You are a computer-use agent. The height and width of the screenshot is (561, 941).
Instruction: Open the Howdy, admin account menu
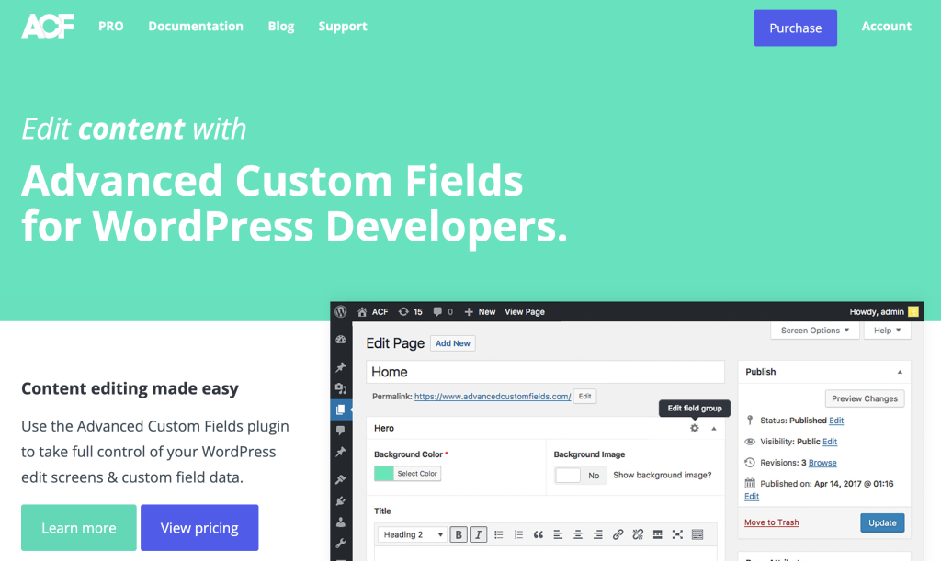[883, 311]
